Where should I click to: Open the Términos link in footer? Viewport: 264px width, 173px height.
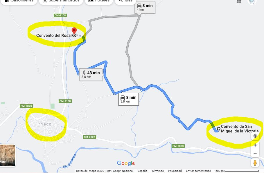pyautogui.click(x=158, y=171)
